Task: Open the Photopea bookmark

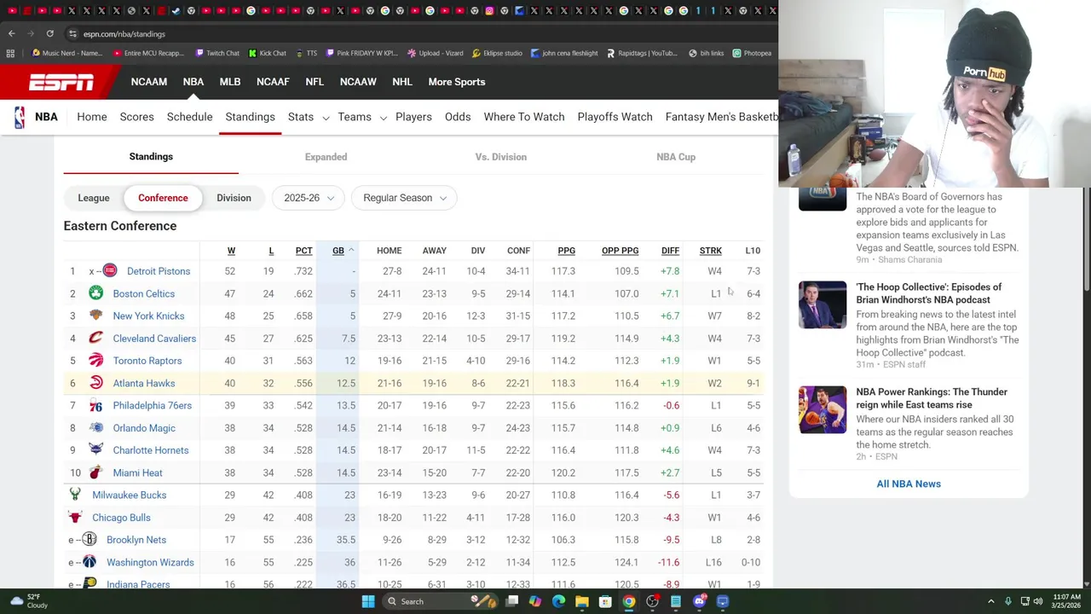Action: 752,53
